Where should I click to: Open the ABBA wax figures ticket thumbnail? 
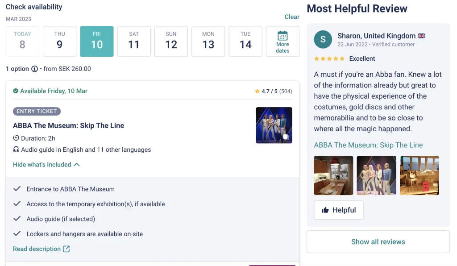click(x=274, y=125)
